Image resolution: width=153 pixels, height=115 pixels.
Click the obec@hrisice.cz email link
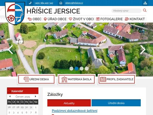click(74, 3)
